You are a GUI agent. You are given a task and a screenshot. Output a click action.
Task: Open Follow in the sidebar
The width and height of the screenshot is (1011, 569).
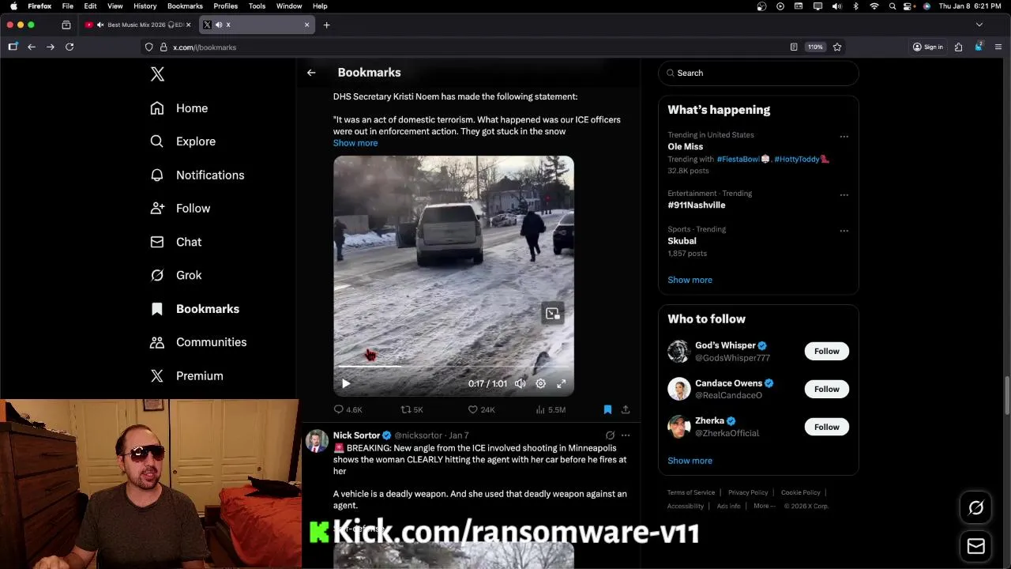pos(180,209)
